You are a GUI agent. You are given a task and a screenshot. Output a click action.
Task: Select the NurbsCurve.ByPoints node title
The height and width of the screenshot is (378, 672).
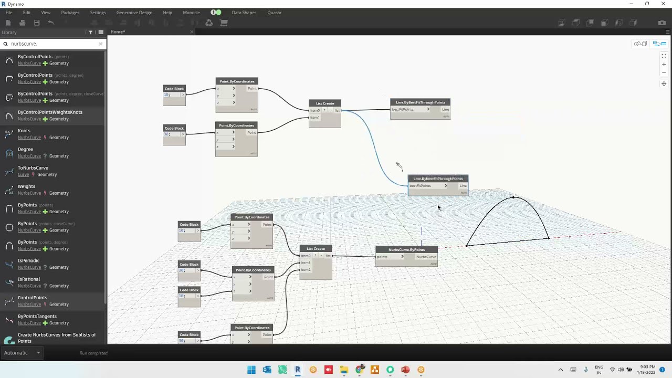pos(406,249)
